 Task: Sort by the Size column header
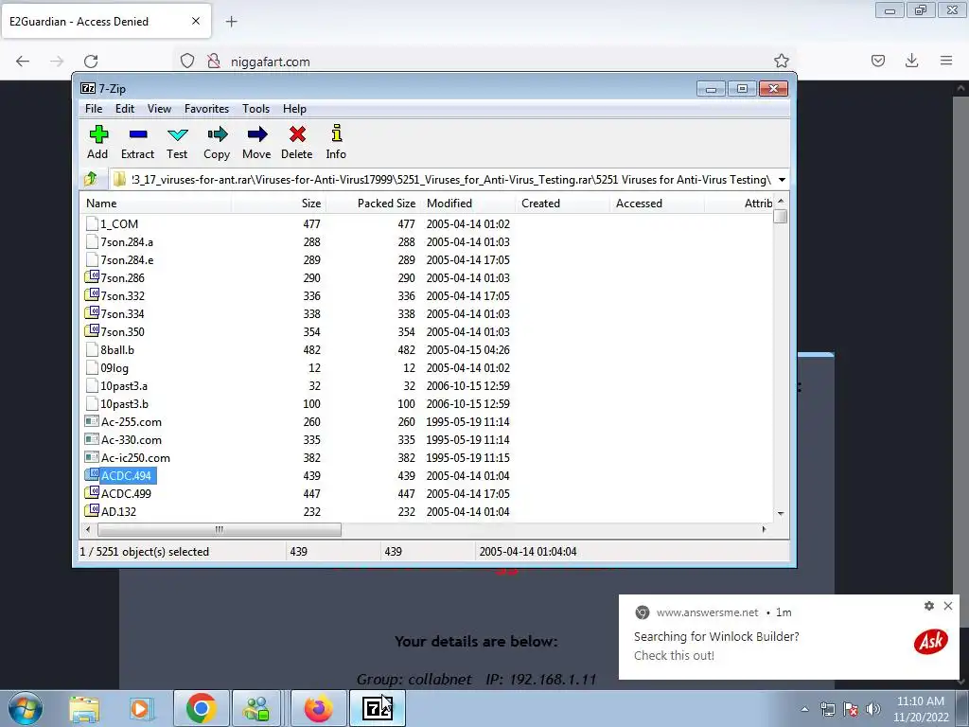(279, 204)
